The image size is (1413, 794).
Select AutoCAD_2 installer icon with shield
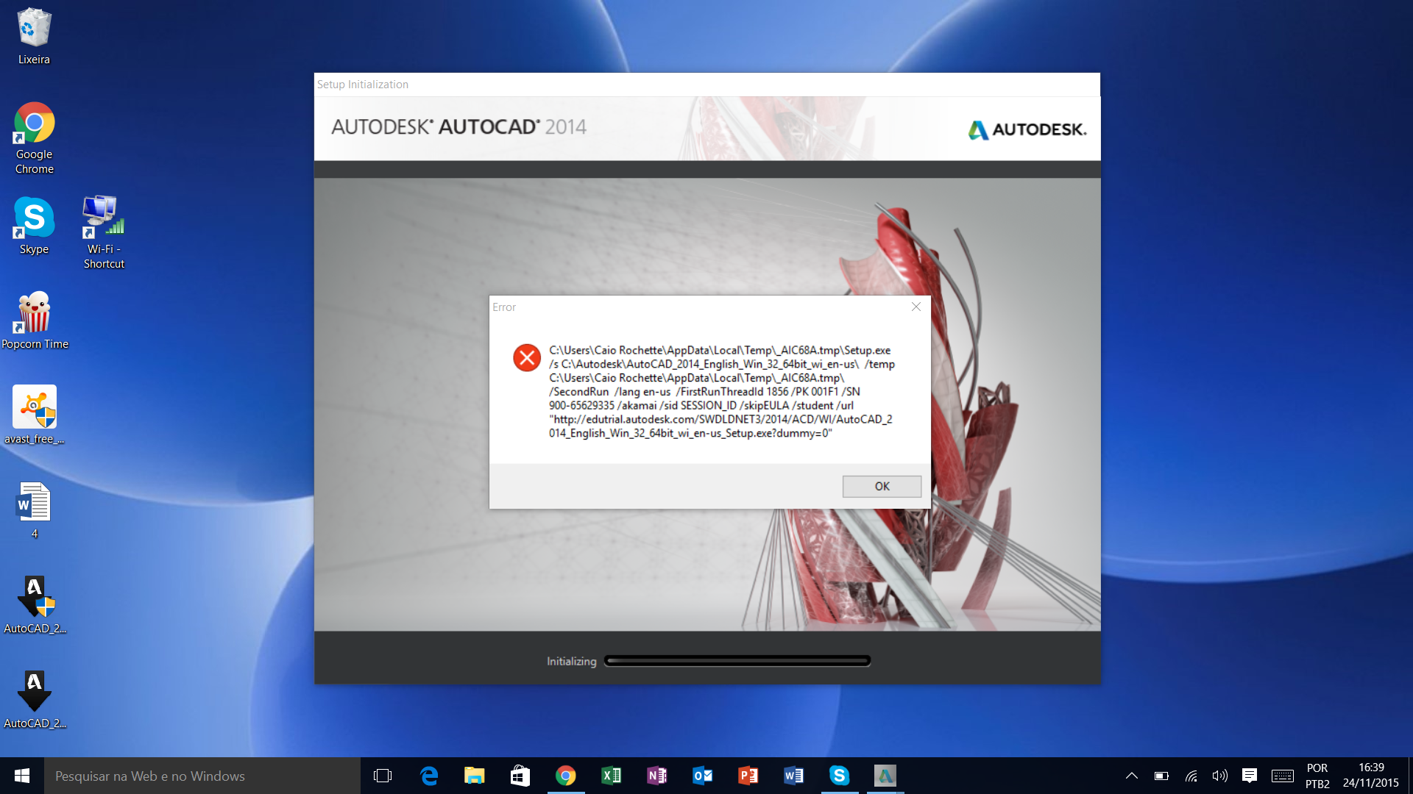coord(35,604)
